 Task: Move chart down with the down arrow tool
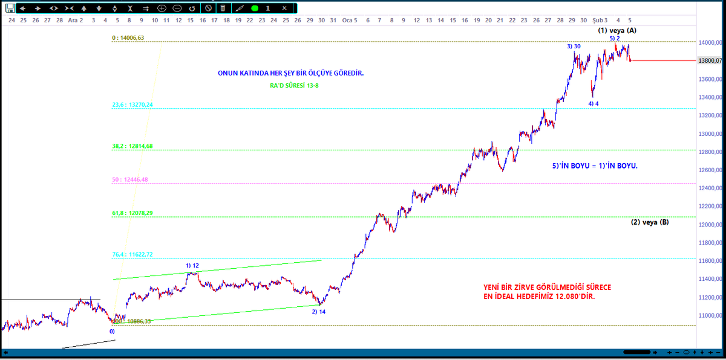point(99,8)
